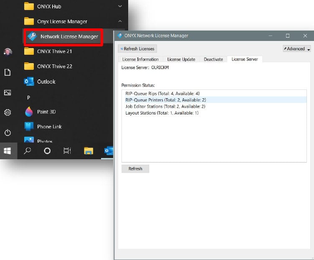
Task: Open the ONYX Hub folder icon
Action: pos(29,6)
